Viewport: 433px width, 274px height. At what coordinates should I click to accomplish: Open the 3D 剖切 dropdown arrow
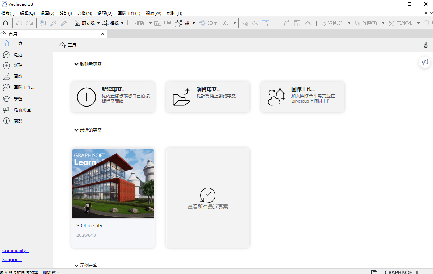(235, 23)
